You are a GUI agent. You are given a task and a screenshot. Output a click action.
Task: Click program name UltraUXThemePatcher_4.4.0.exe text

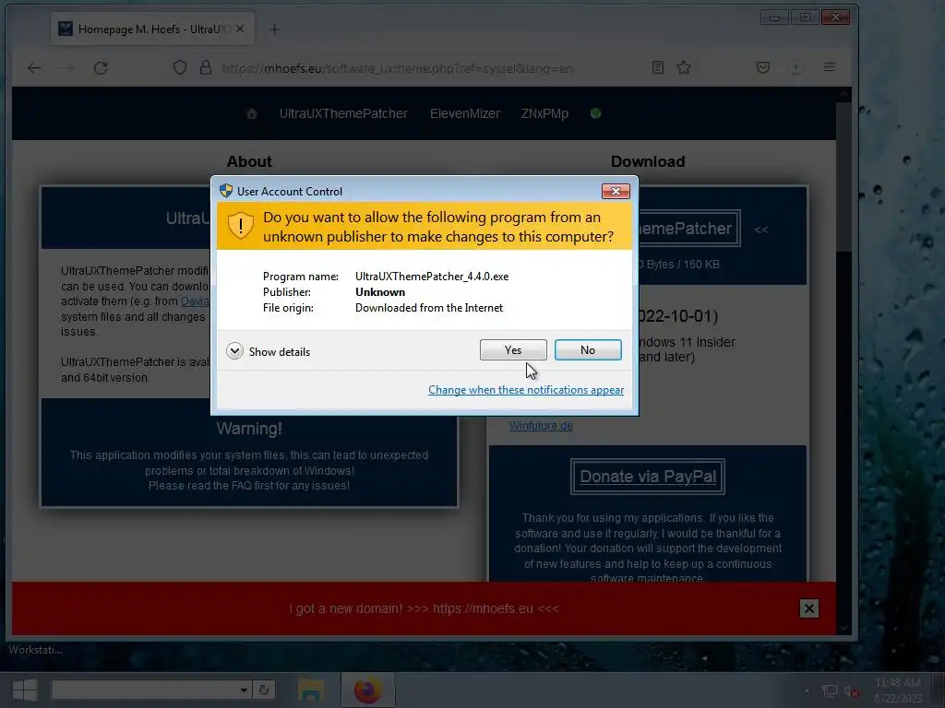[x=432, y=277]
